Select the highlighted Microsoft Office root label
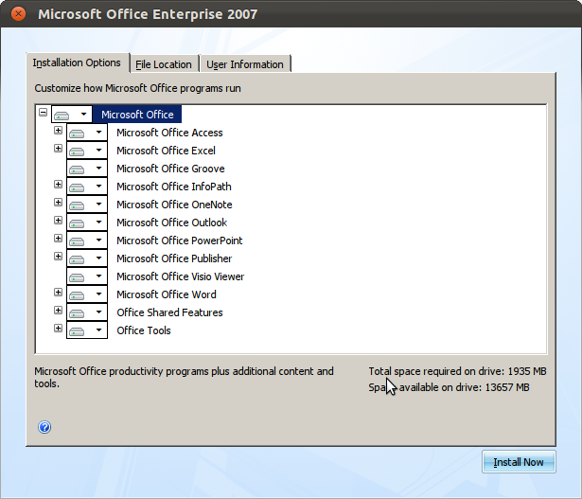Image resolution: width=582 pixels, height=499 pixels. 137,115
